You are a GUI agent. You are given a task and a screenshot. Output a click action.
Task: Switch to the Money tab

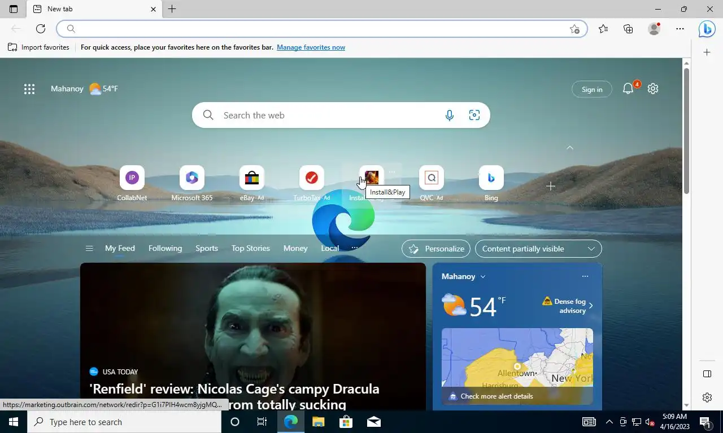click(x=295, y=248)
